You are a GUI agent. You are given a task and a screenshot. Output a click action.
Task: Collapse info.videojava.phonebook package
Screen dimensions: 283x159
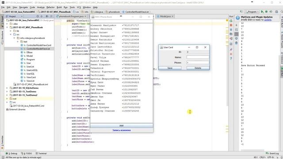(14, 38)
